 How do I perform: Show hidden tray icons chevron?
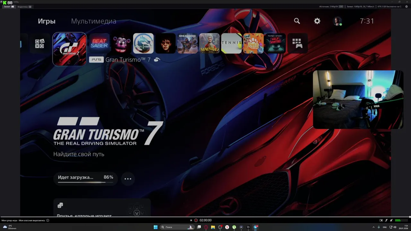tap(373, 227)
